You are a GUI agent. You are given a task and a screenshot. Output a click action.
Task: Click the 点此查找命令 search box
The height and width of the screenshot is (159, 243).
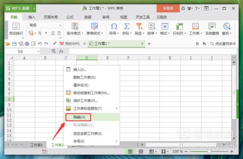[x=223, y=44]
